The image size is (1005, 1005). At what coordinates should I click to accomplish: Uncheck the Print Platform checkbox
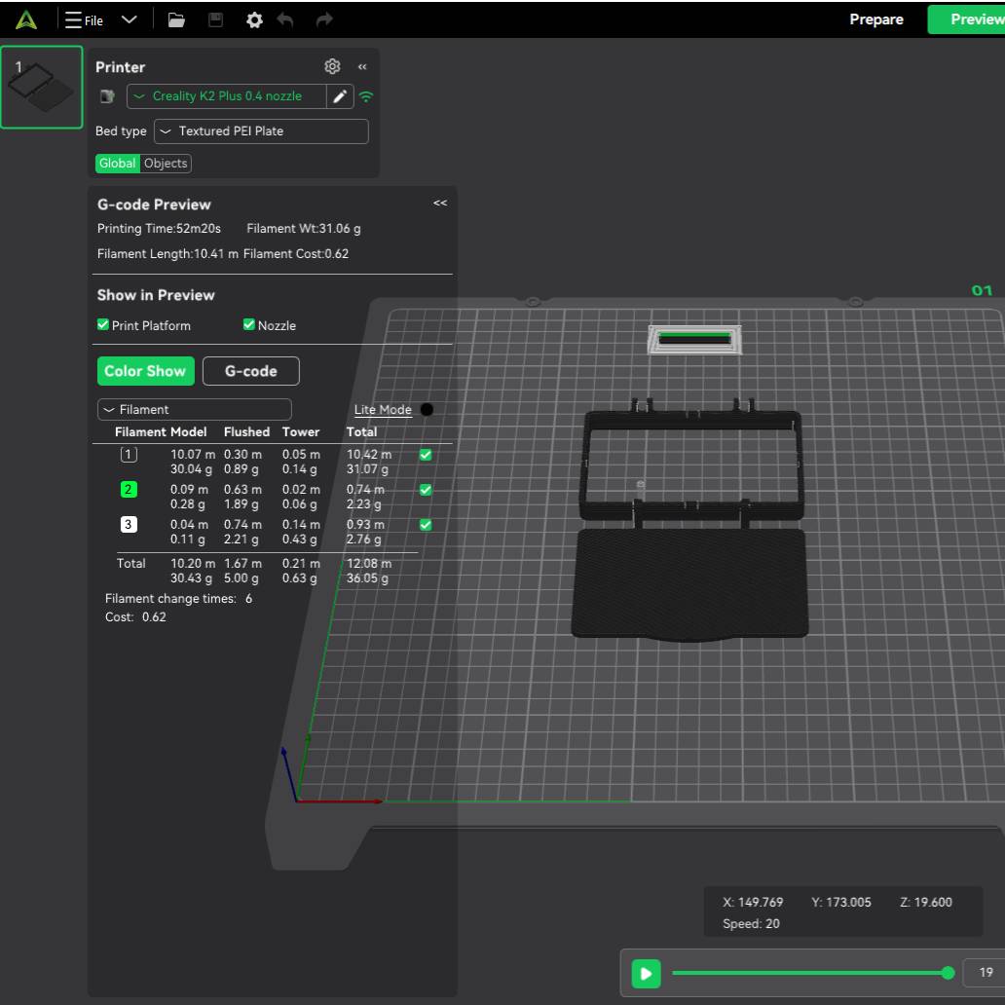click(x=103, y=325)
